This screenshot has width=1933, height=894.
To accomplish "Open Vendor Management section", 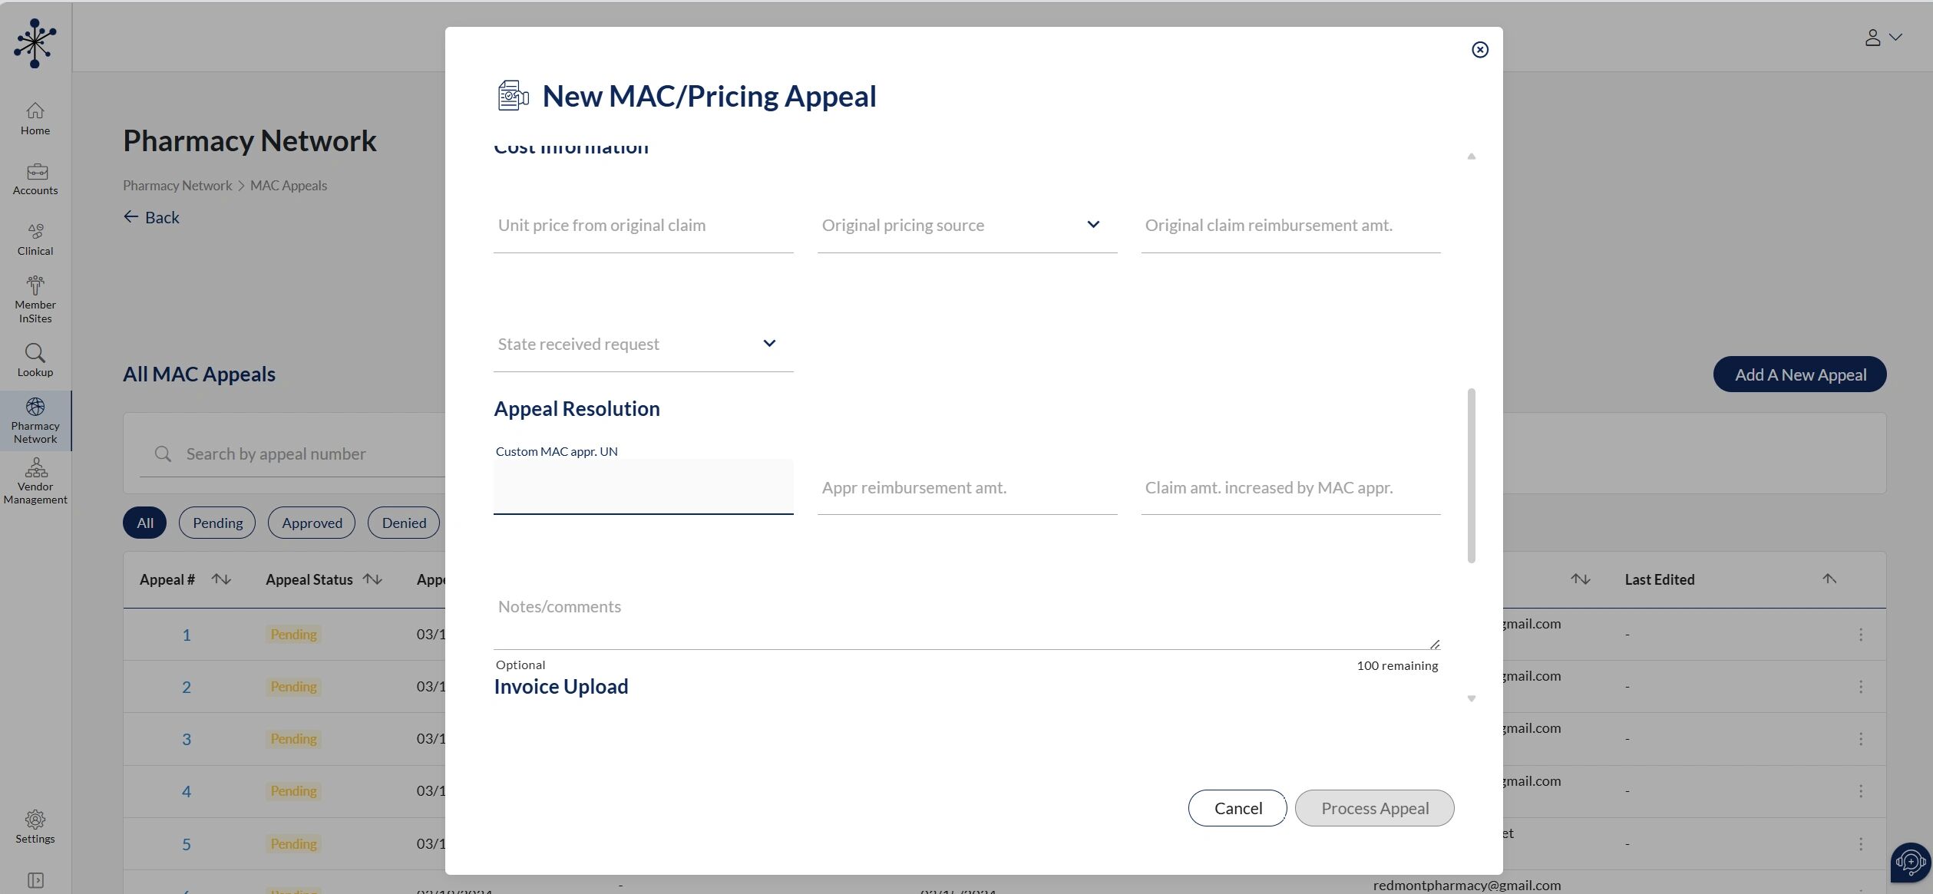I will [x=35, y=481].
